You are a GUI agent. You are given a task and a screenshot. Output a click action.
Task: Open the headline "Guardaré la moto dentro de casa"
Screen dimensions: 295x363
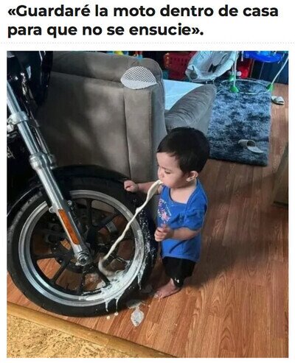tap(143, 21)
